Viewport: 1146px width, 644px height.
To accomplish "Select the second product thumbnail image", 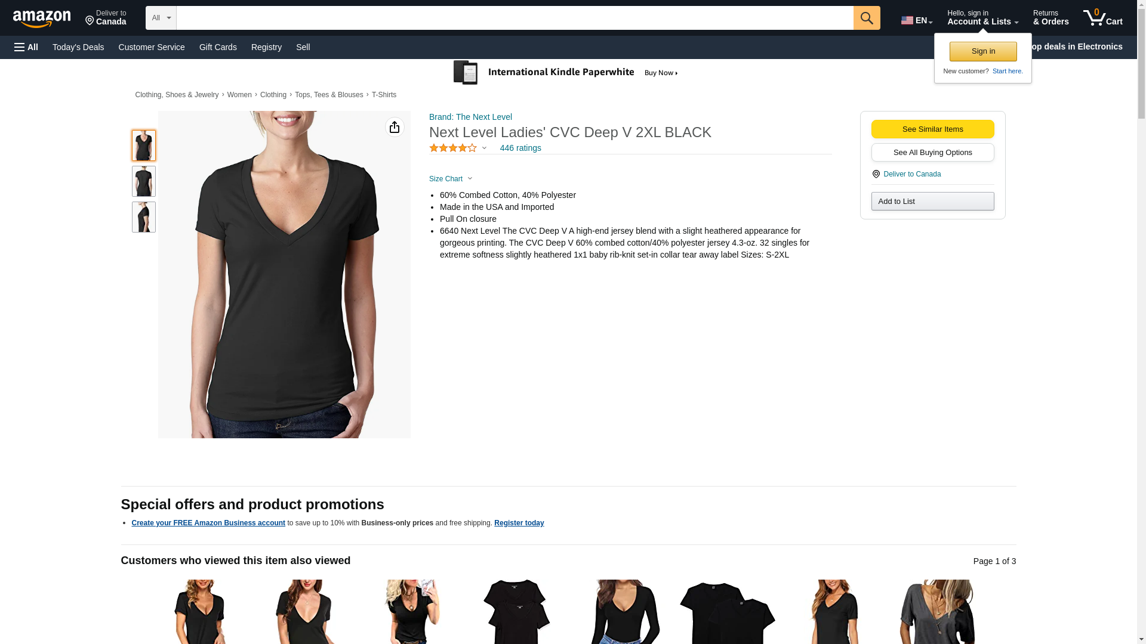I will [144, 181].
